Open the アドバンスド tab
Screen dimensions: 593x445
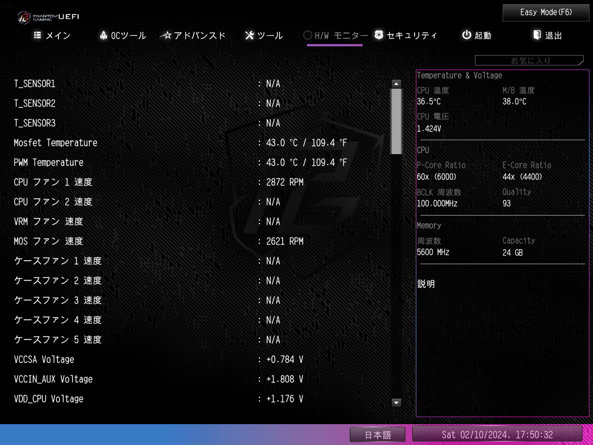(193, 35)
